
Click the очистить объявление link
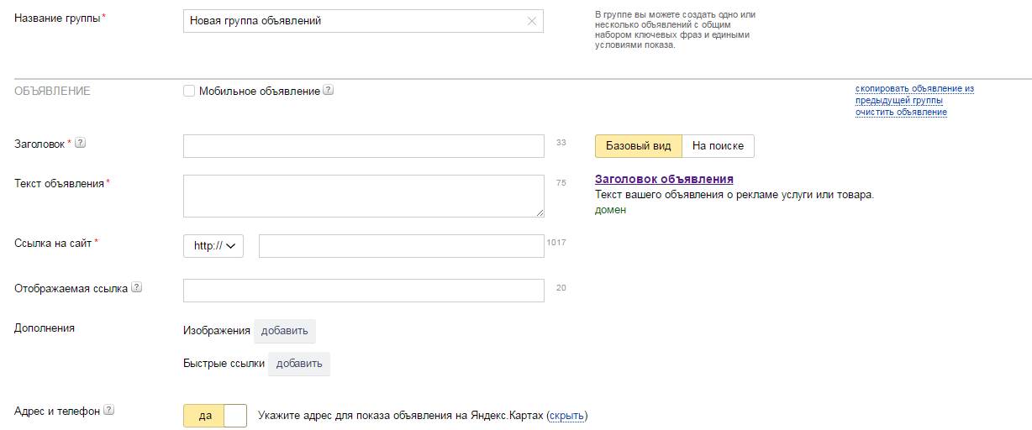pos(901,113)
